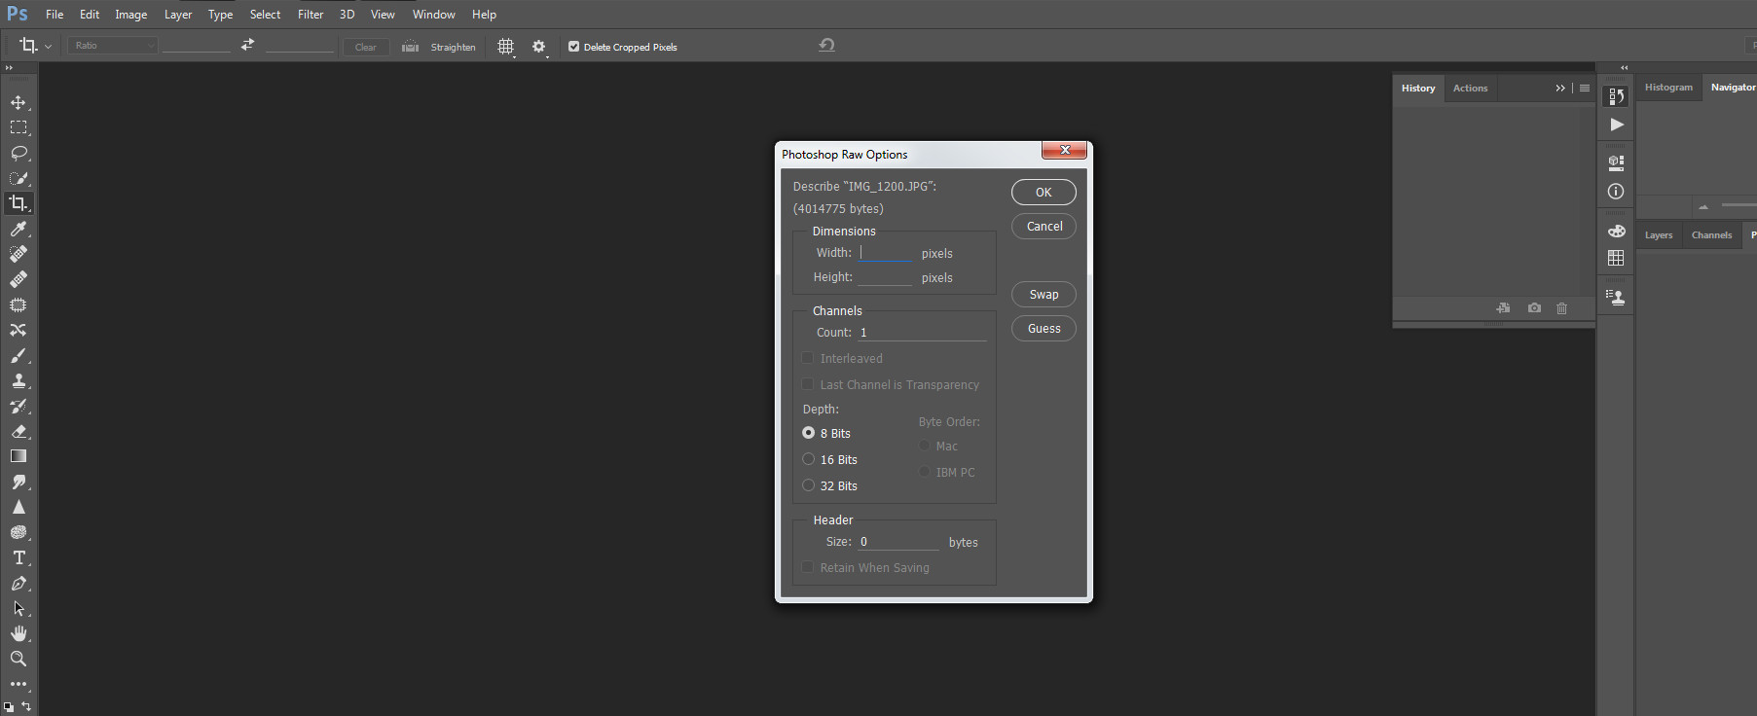Select the Crop tool in toolbox
This screenshot has height=716, width=1757.
tap(18, 203)
